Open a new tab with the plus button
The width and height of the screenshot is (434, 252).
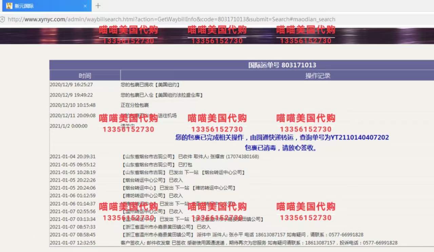(x=98, y=6)
